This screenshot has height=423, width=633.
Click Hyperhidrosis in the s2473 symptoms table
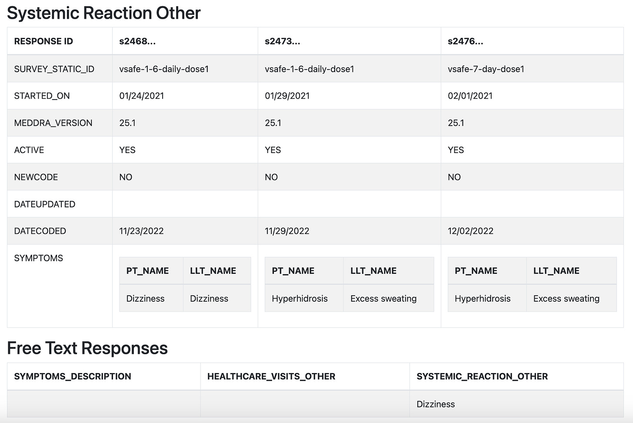tap(300, 299)
